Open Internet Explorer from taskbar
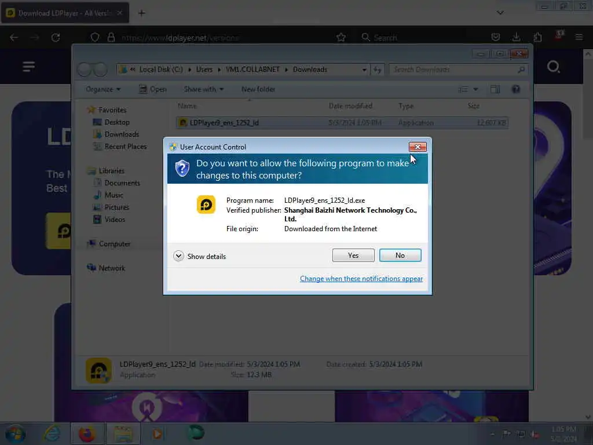593x445 pixels. (52, 434)
